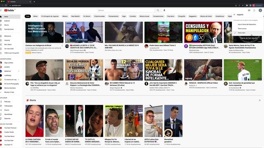
Task: Open ROSALÍA - DESPECHÁ video title
Action: tap(203, 83)
